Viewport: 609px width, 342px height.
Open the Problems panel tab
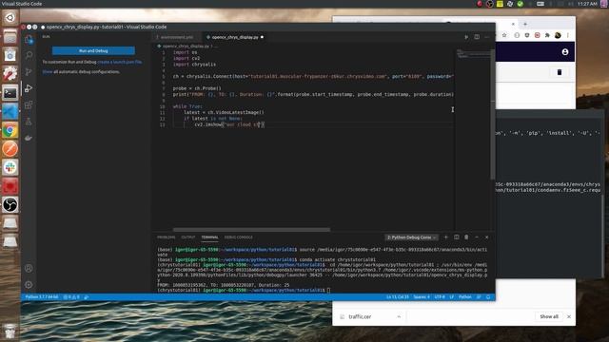tap(167, 237)
